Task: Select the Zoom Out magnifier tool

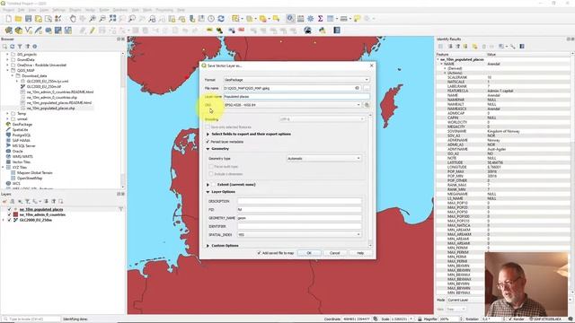Action: [x=102, y=19]
